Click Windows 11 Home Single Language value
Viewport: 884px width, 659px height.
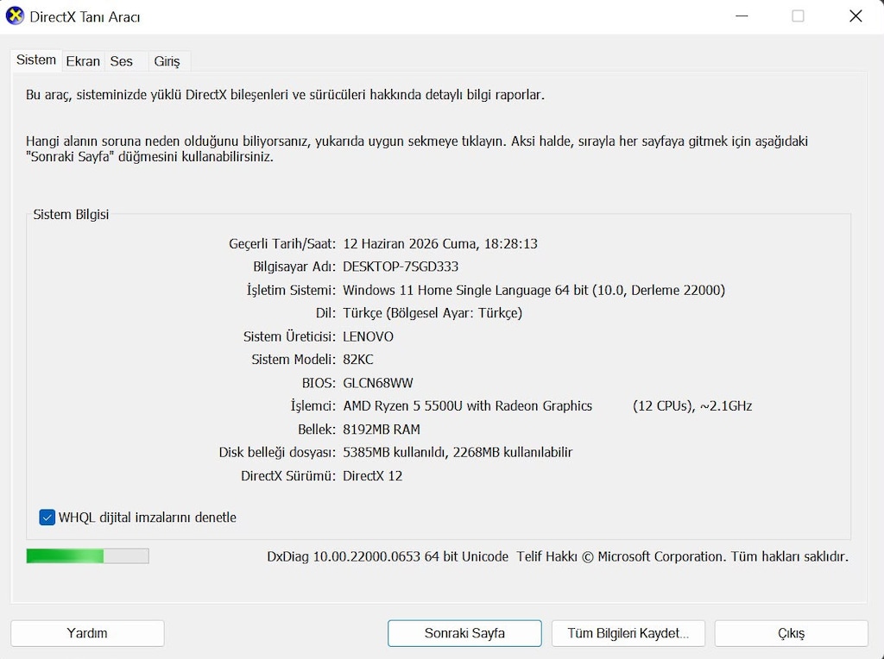pos(534,290)
